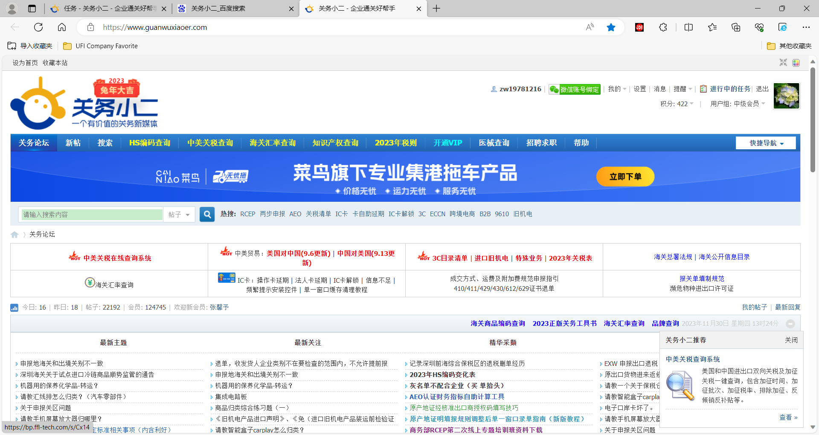Close the 关务小二推荐 popup
Image resolution: width=819 pixels, height=435 pixels.
pos(791,340)
